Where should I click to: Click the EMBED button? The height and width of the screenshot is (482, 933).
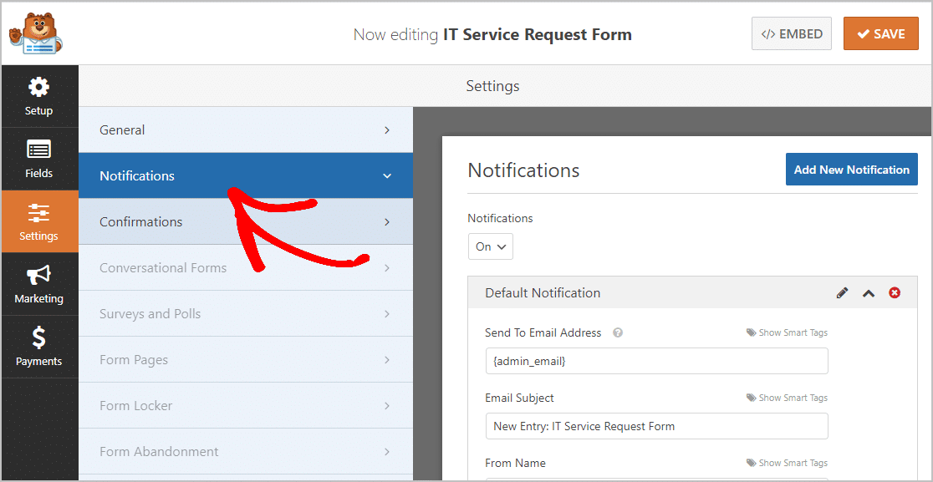[x=792, y=34]
